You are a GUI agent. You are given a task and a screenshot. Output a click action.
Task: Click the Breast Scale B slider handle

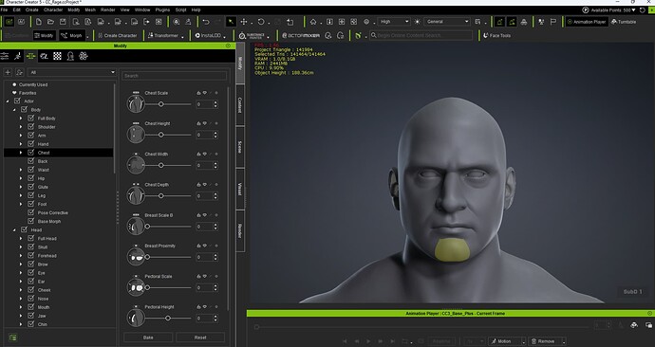(147, 227)
